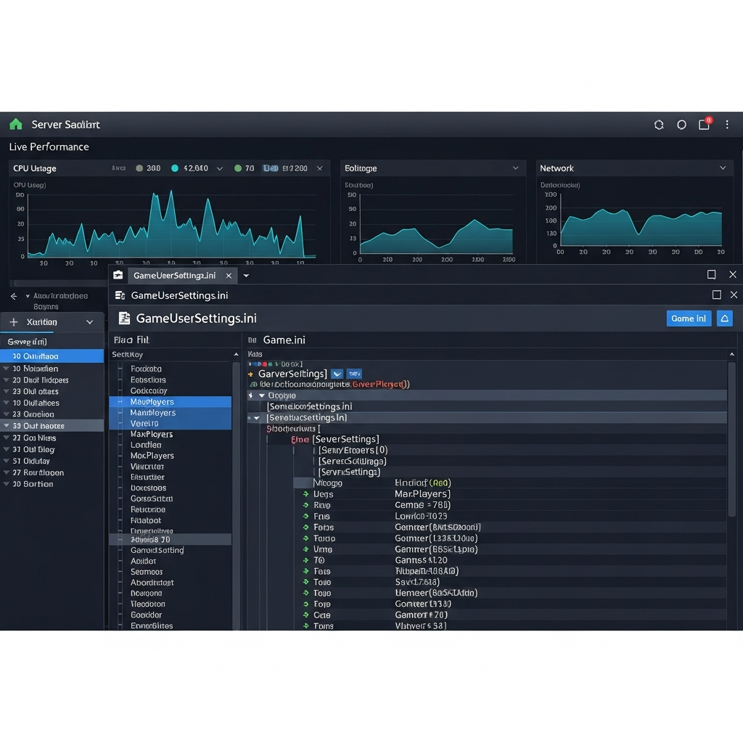Toggle the SortKey column sort arrow
This screenshot has width=743, height=743.
[x=236, y=354]
